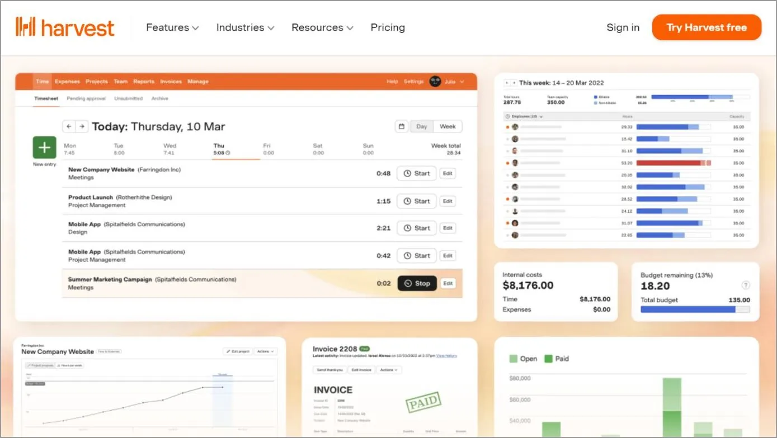
Task: Select the Time tab in orange header
Action: pos(43,82)
